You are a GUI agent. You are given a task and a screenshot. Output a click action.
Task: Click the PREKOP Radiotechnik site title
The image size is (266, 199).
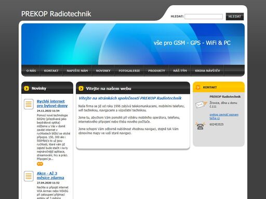[x=56, y=14]
